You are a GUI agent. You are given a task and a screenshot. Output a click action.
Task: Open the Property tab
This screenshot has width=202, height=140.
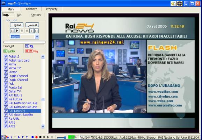[x=52, y=9]
